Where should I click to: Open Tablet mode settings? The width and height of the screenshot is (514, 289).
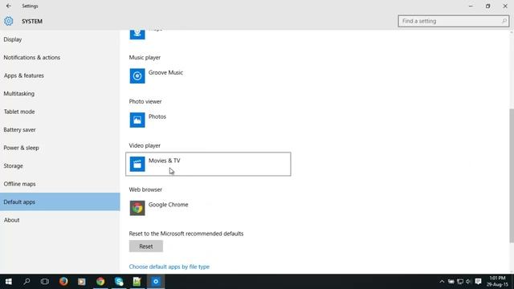[60, 112]
